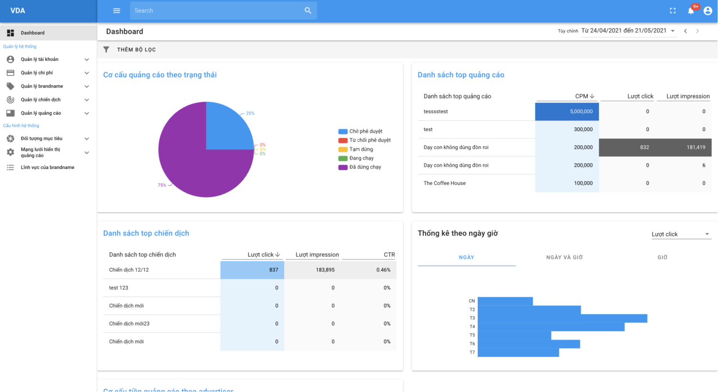Click the Dashboard grid icon
718x392 pixels.
pyautogui.click(x=11, y=33)
